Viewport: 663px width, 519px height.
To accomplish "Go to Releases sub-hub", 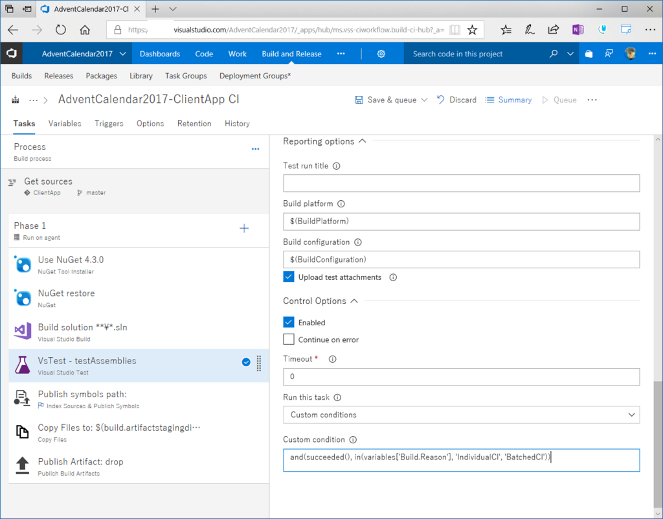I will [x=59, y=76].
